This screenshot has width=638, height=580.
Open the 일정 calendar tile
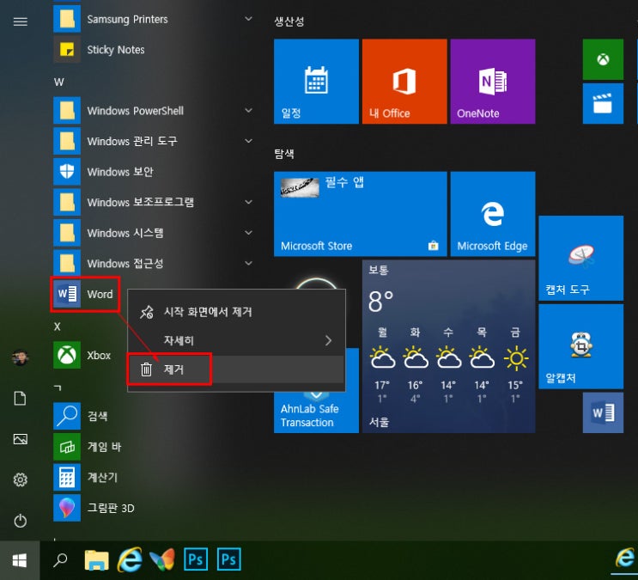(x=316, y=82)
